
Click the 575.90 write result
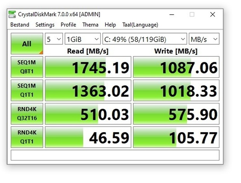(176, 114)
